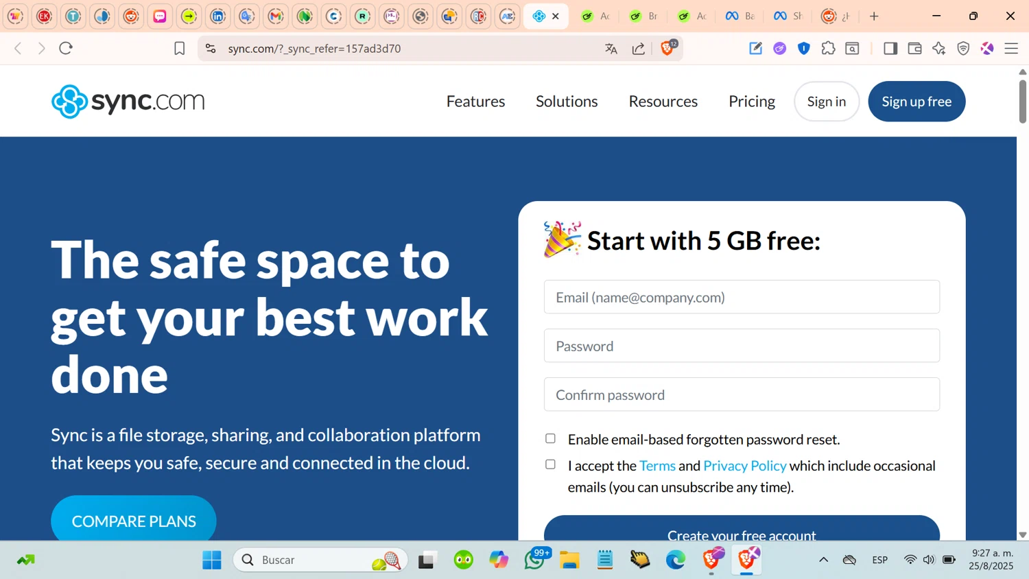Open WhatsApp from the taskbar
This screenshot has width=1029, height=579.
[x=535, y=560]
